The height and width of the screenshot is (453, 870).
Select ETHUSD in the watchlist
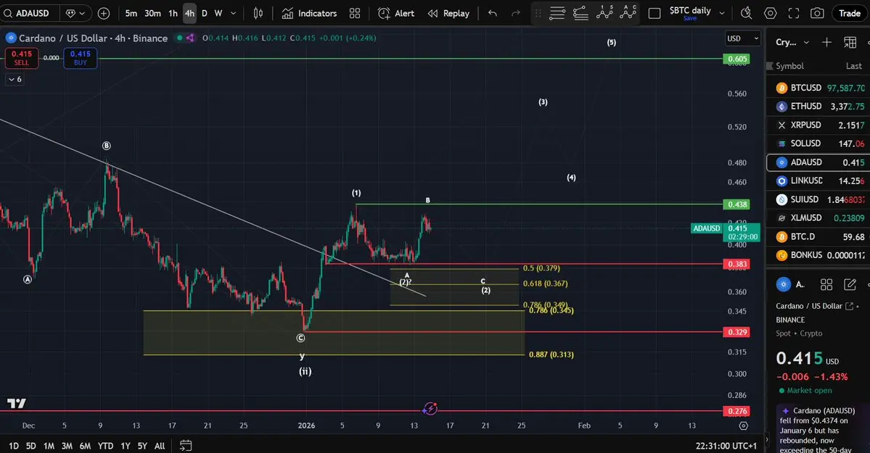tap(818, 106)
